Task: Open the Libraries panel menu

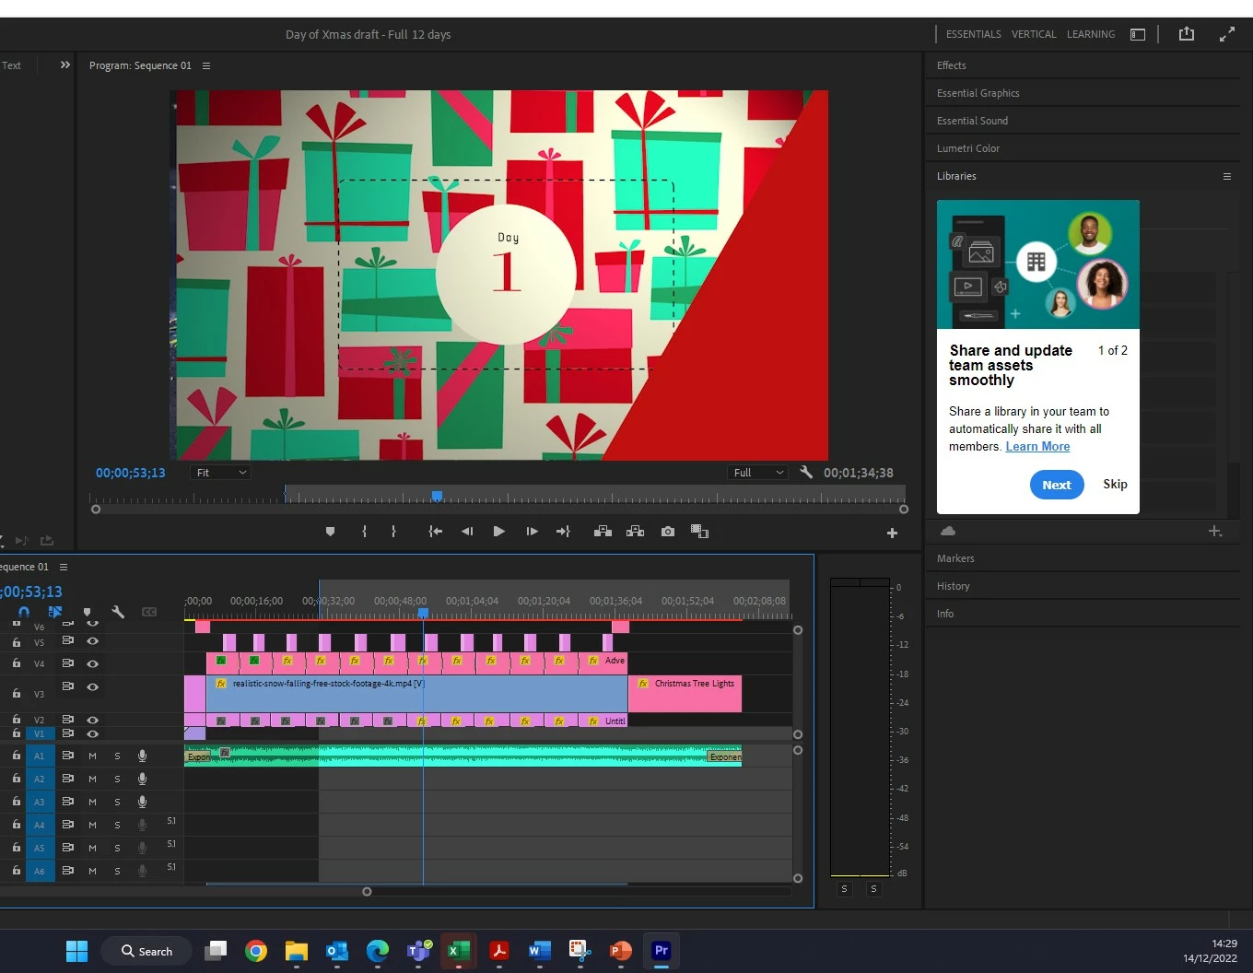Action: tap(1227, 176)
